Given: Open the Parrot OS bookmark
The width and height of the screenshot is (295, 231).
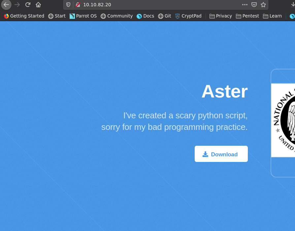Looking at the screenshot, I should [83, 16].
